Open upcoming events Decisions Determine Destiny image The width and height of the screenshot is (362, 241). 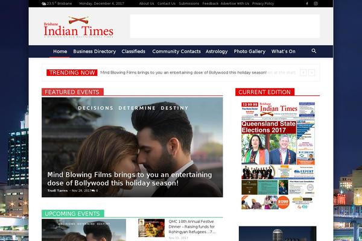click(x=84, y=230)
